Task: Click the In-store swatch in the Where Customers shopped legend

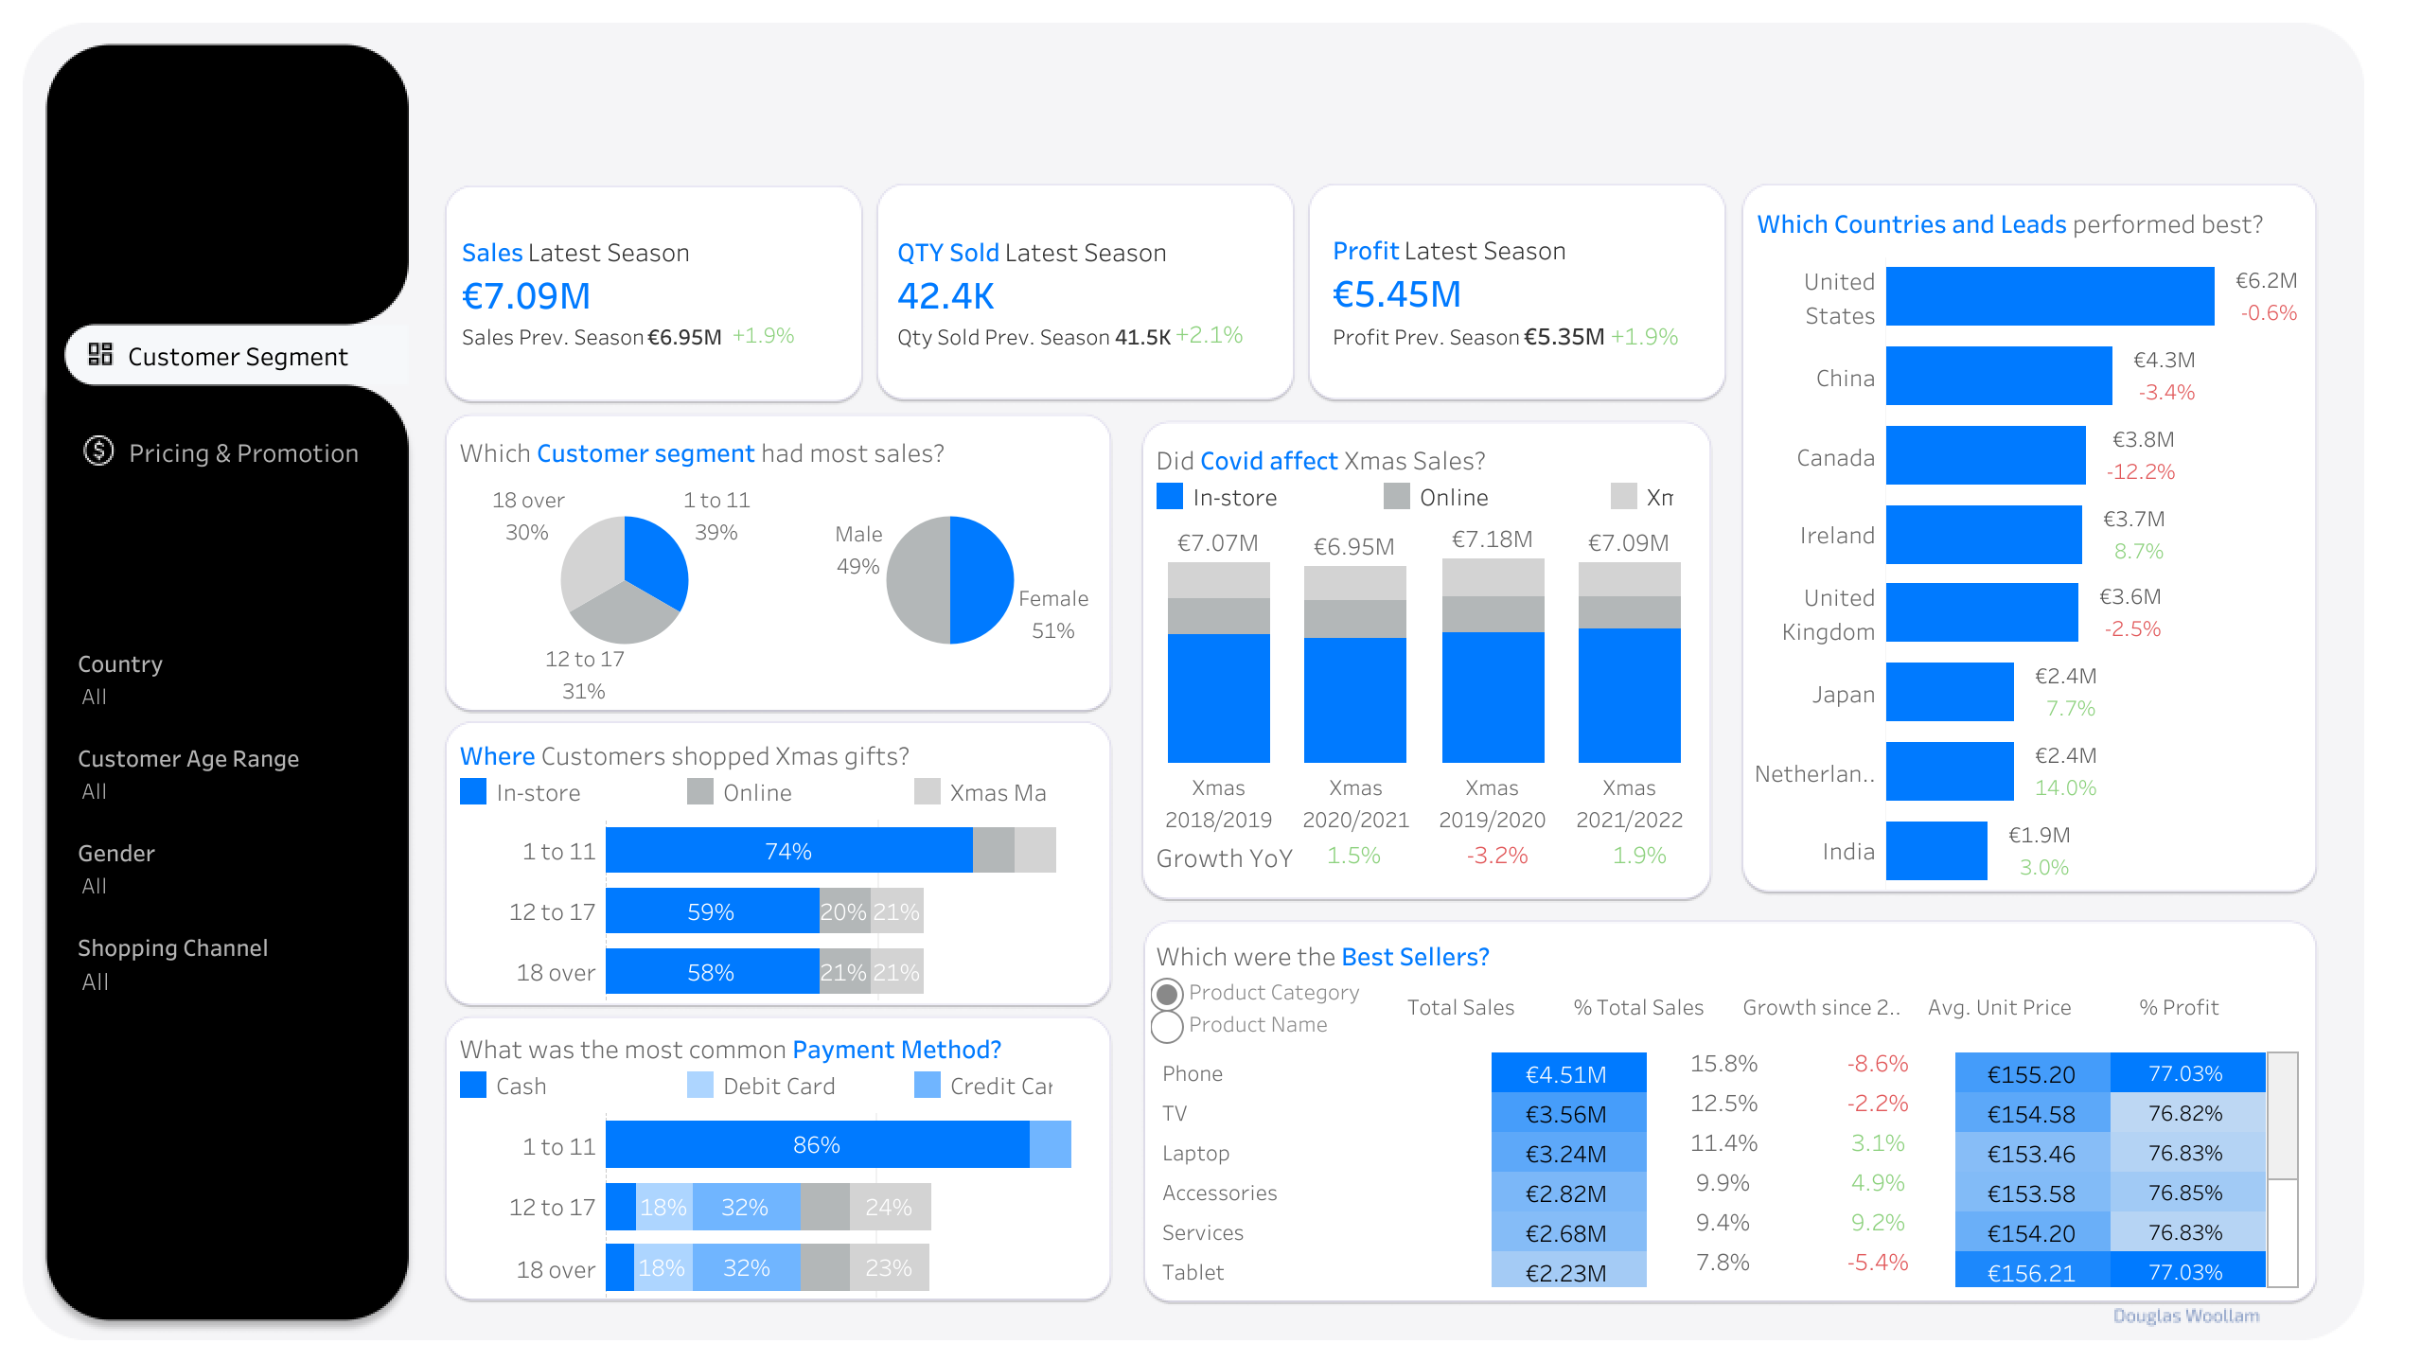Action: pos(473,792)
